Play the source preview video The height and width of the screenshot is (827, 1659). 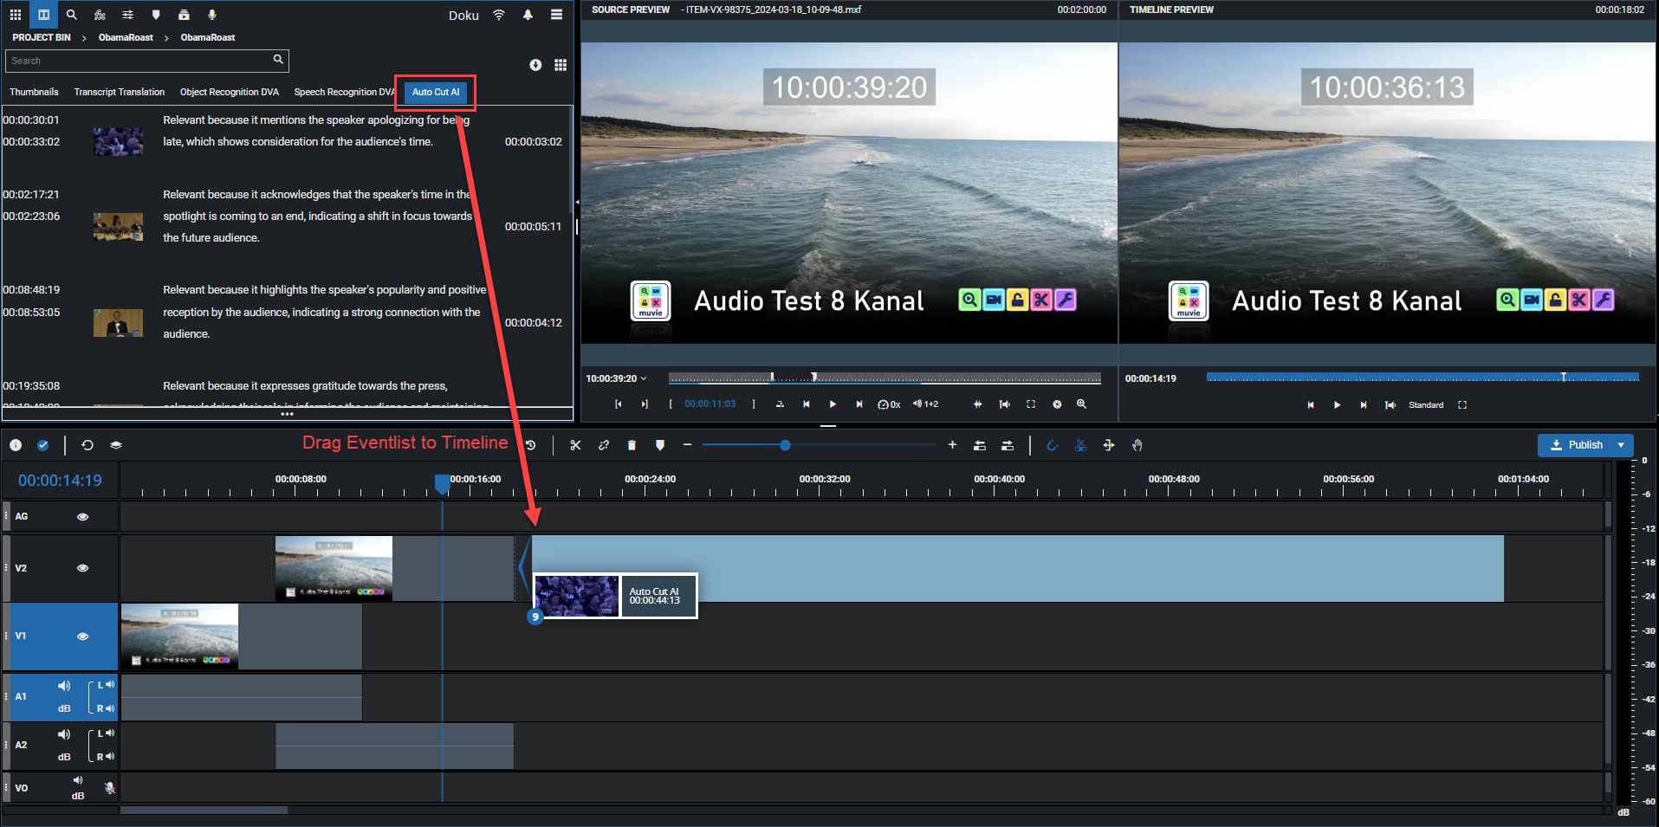click(x=833, y=404)
